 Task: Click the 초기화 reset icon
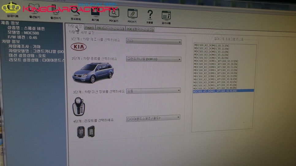point(95,14)
